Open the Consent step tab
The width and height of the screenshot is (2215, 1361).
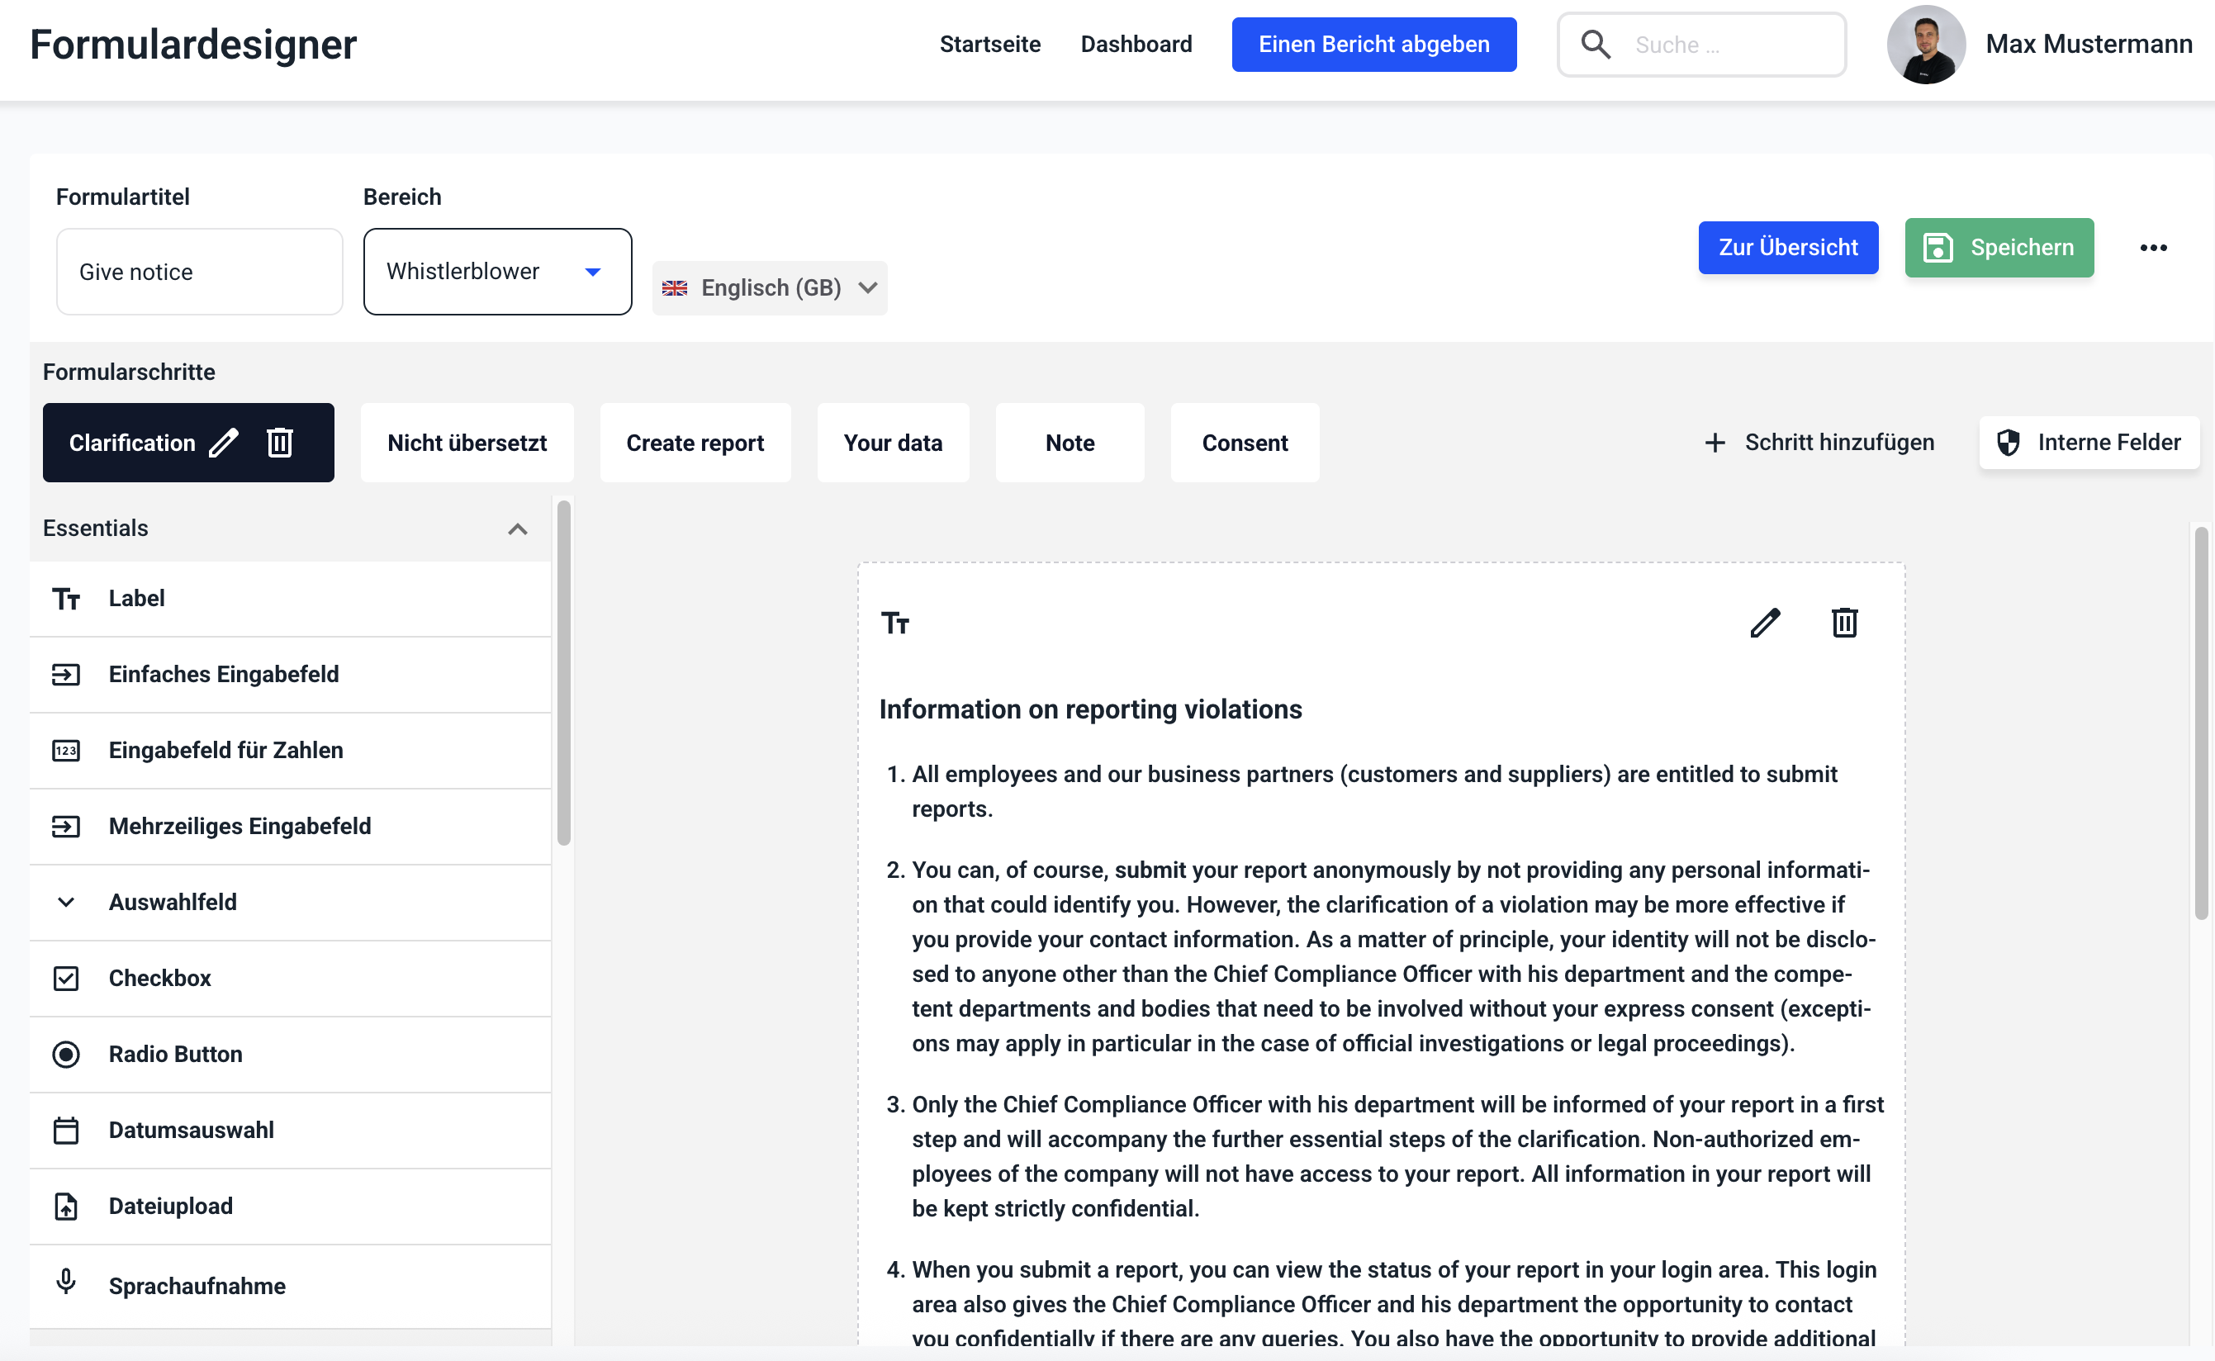coord(1245,443)
